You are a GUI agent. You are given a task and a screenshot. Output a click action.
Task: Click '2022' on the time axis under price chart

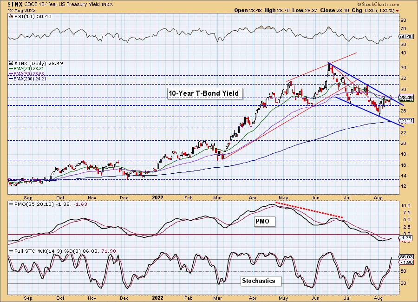[157, 198]
